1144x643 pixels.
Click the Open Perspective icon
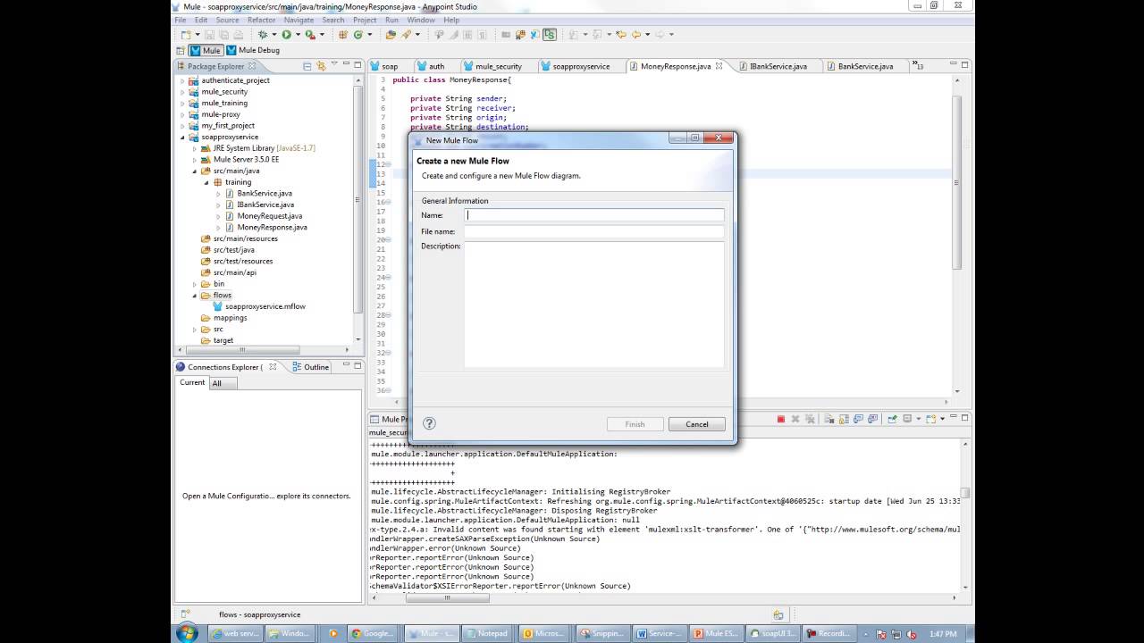click(181, 51)
